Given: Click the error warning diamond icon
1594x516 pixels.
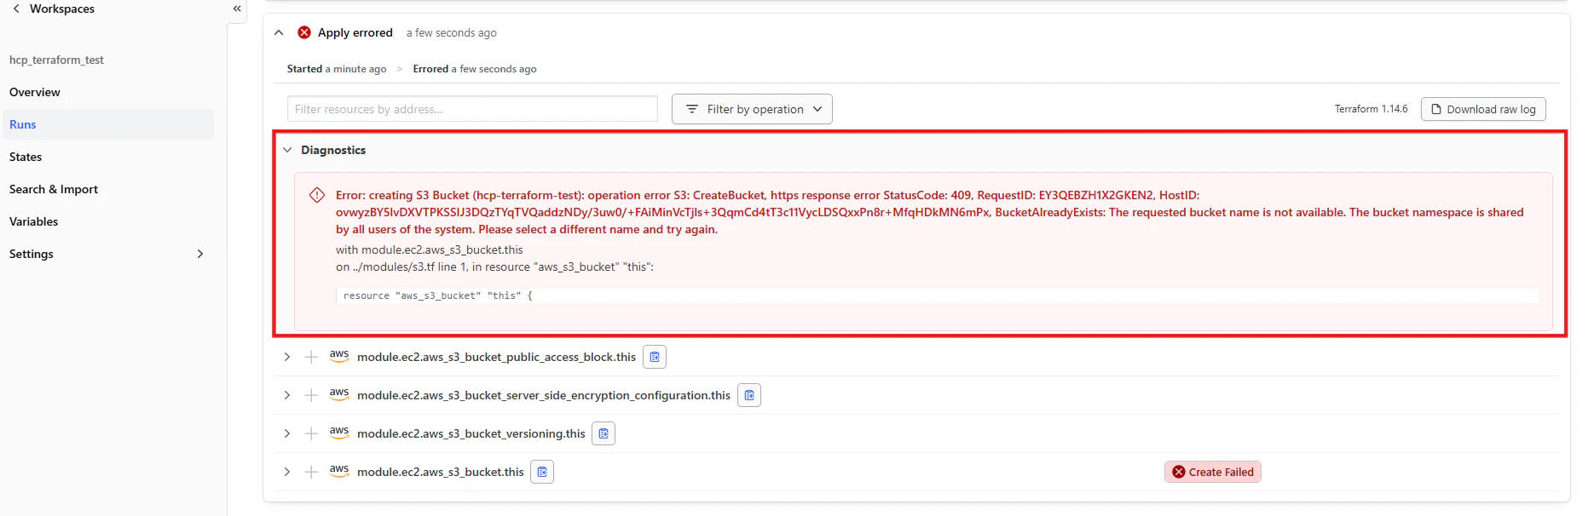Looking at the screenshot, I should (x=317, y=195).
